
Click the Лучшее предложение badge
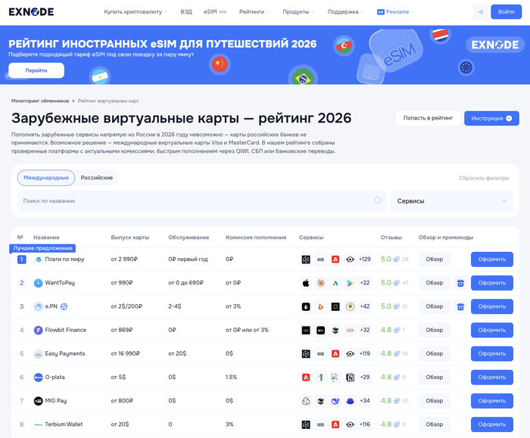coord(42,248)
